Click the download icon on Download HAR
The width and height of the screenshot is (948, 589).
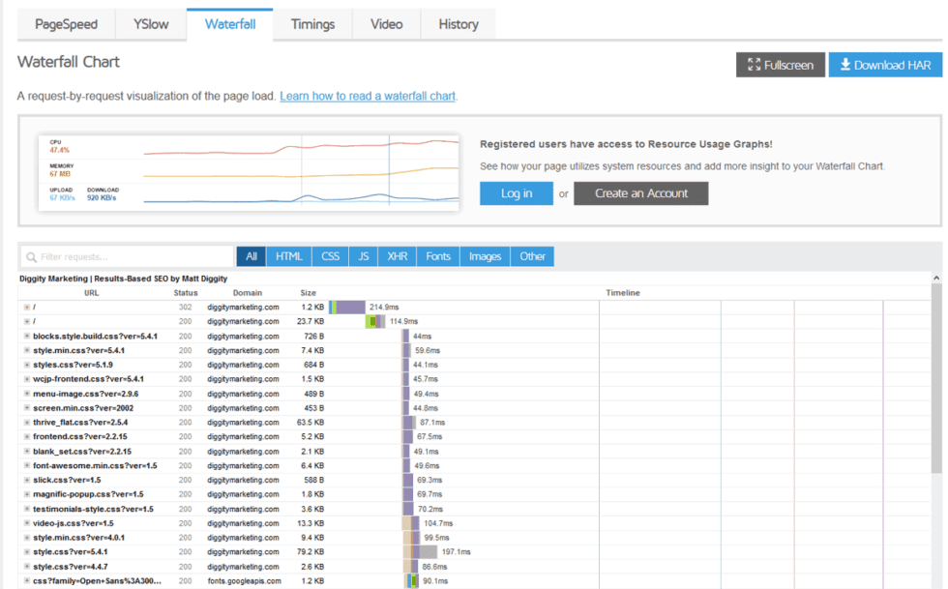(x=846, y=64)
